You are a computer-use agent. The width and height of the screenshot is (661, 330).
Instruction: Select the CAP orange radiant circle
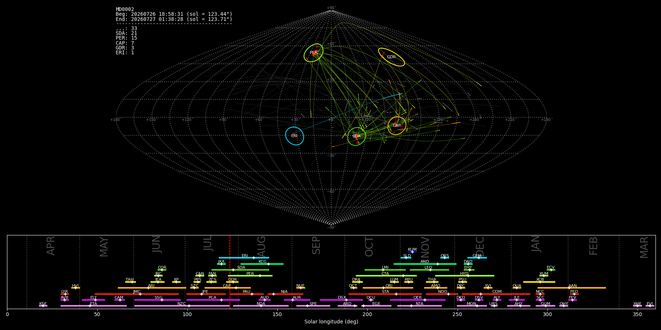pyautogui.click(x=397, y=125)
